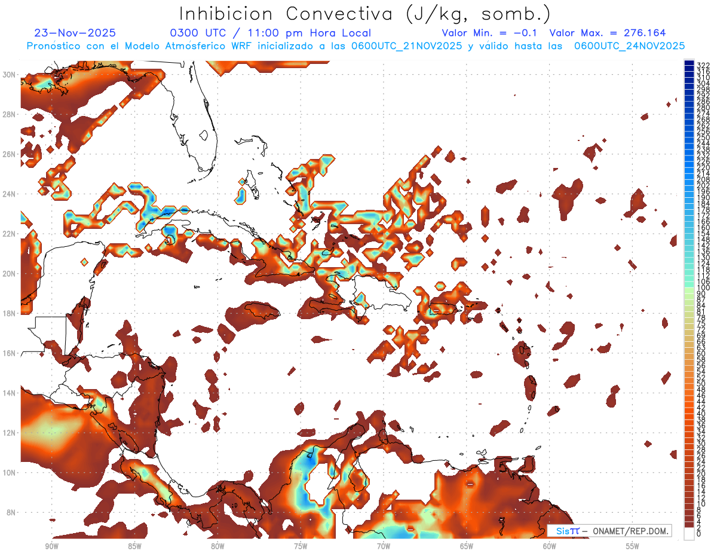Viewport: 717px width, 554px height.
Task: Click the 26N latitude label
Action: click(x=9, y=154)
